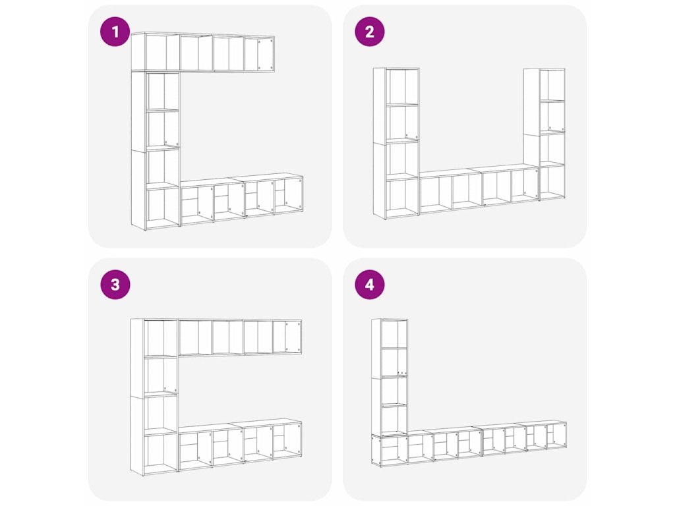The width and height of the screenshot is (675, 506).
Task: Click the purple number 4 badge
Action: click(x=370, y=285)
